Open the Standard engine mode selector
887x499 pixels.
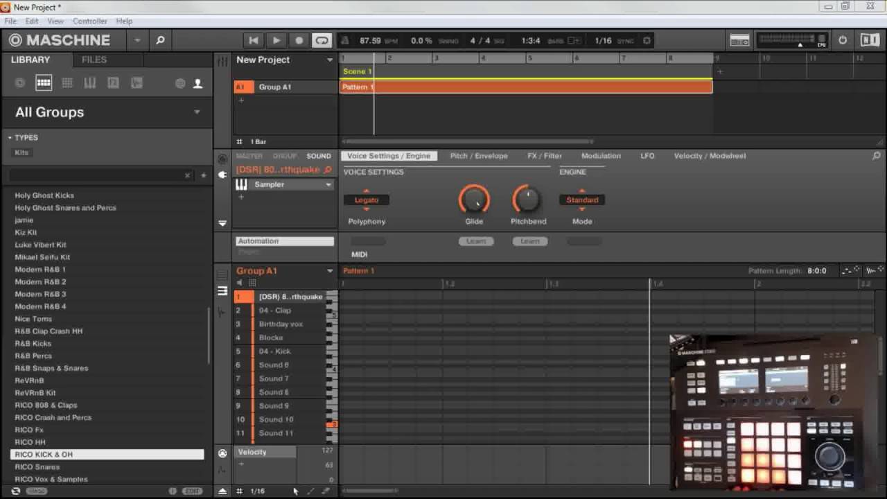tap(582, 200)
